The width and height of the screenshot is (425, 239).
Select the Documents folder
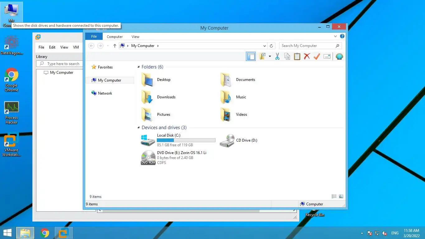point(238,80)
